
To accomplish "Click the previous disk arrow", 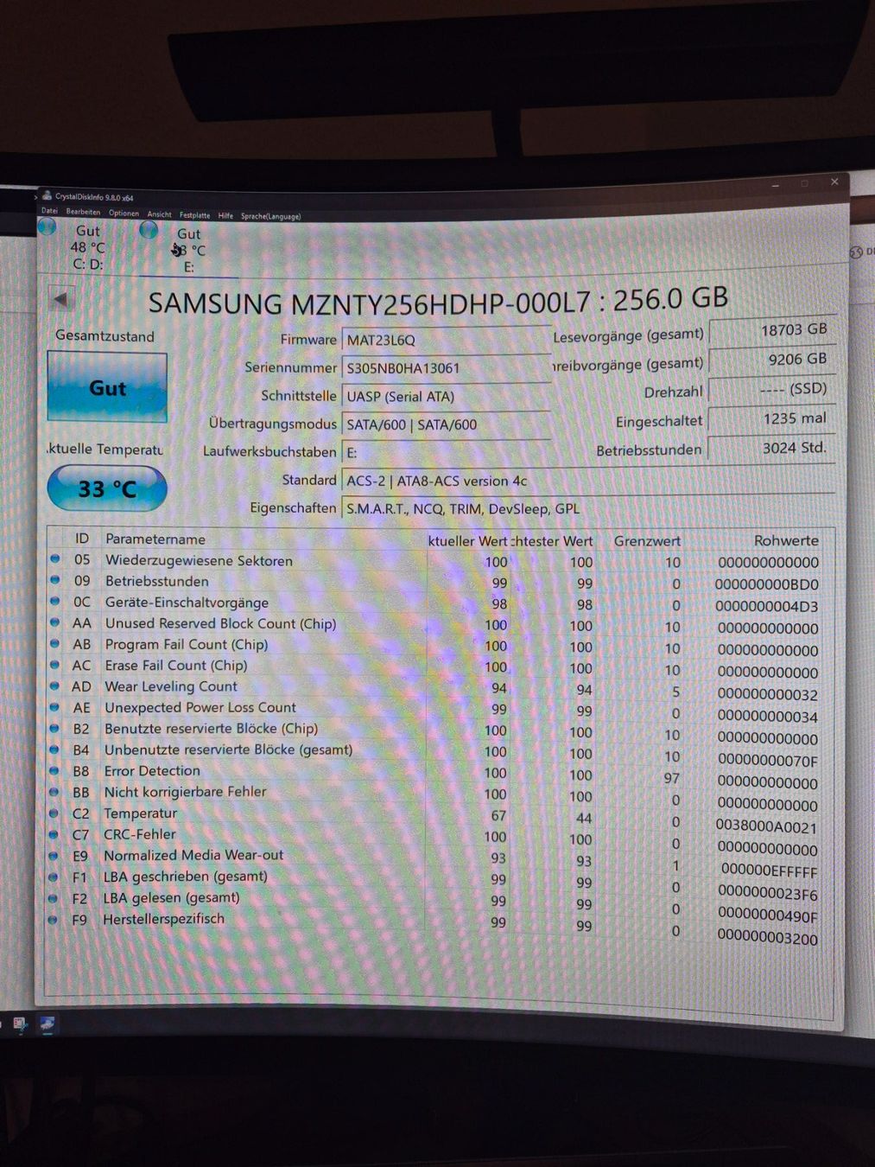I will [60, 299].
